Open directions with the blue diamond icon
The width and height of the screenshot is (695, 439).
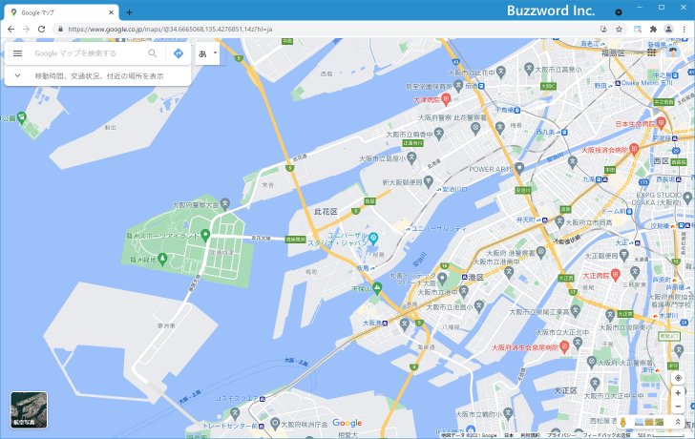pos(179,53)
